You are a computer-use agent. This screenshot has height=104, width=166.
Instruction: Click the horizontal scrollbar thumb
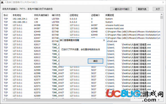pyautogui.click(x=68, y=100)
